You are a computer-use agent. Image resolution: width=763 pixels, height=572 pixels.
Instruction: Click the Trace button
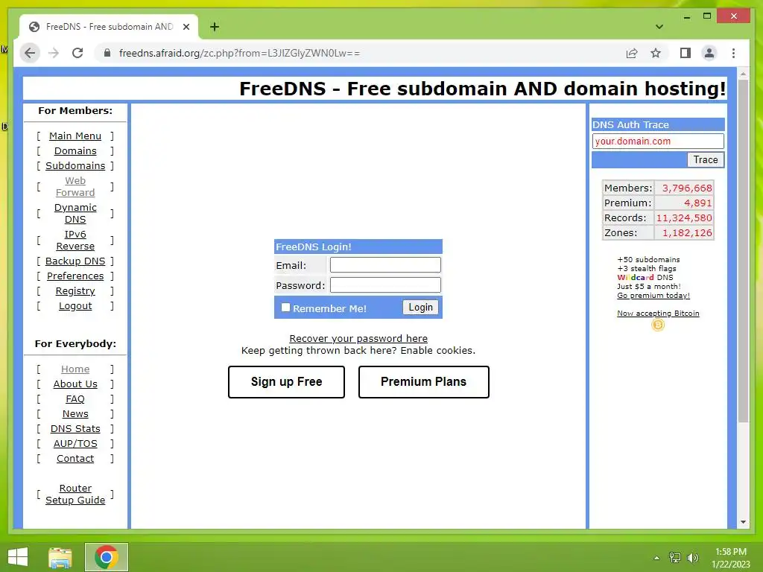705,159
